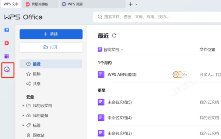Open 我的设备 entry

pyautogui.click(x=41, y=115)
